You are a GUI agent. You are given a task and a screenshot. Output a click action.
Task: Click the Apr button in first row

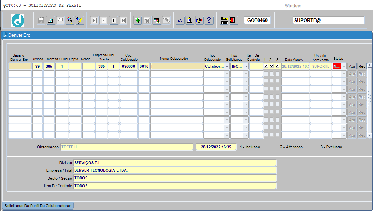click(352, 66)
